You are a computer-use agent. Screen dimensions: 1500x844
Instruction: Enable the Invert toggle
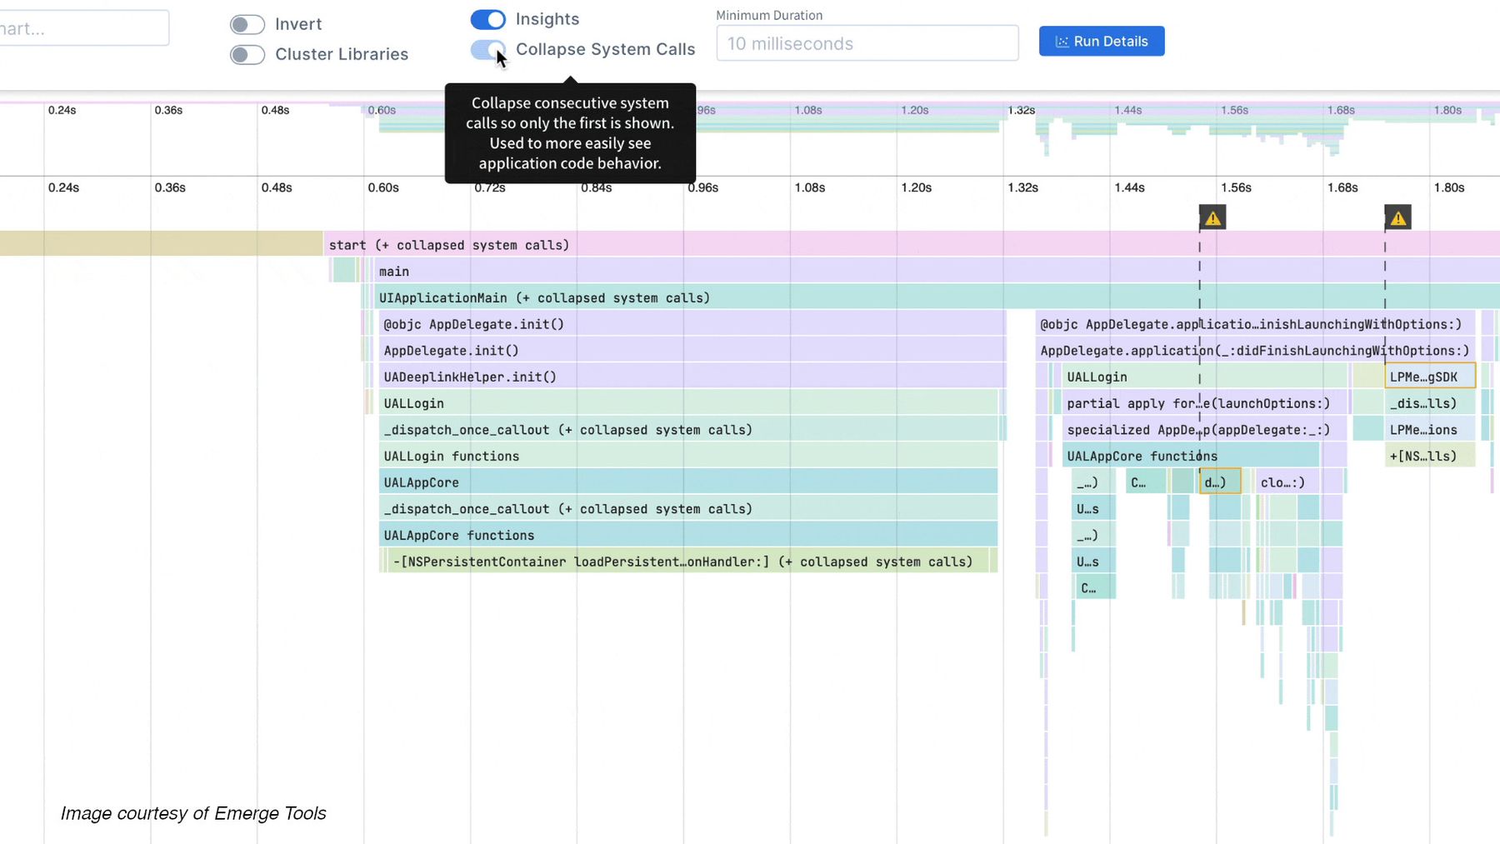point(247,24)
